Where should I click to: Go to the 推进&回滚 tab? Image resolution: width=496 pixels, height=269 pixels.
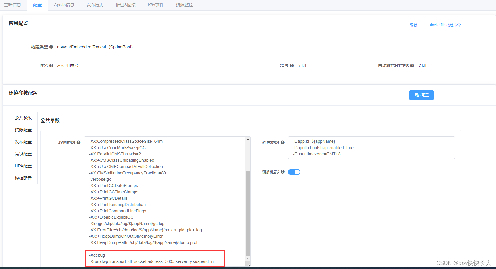(126, 5)
